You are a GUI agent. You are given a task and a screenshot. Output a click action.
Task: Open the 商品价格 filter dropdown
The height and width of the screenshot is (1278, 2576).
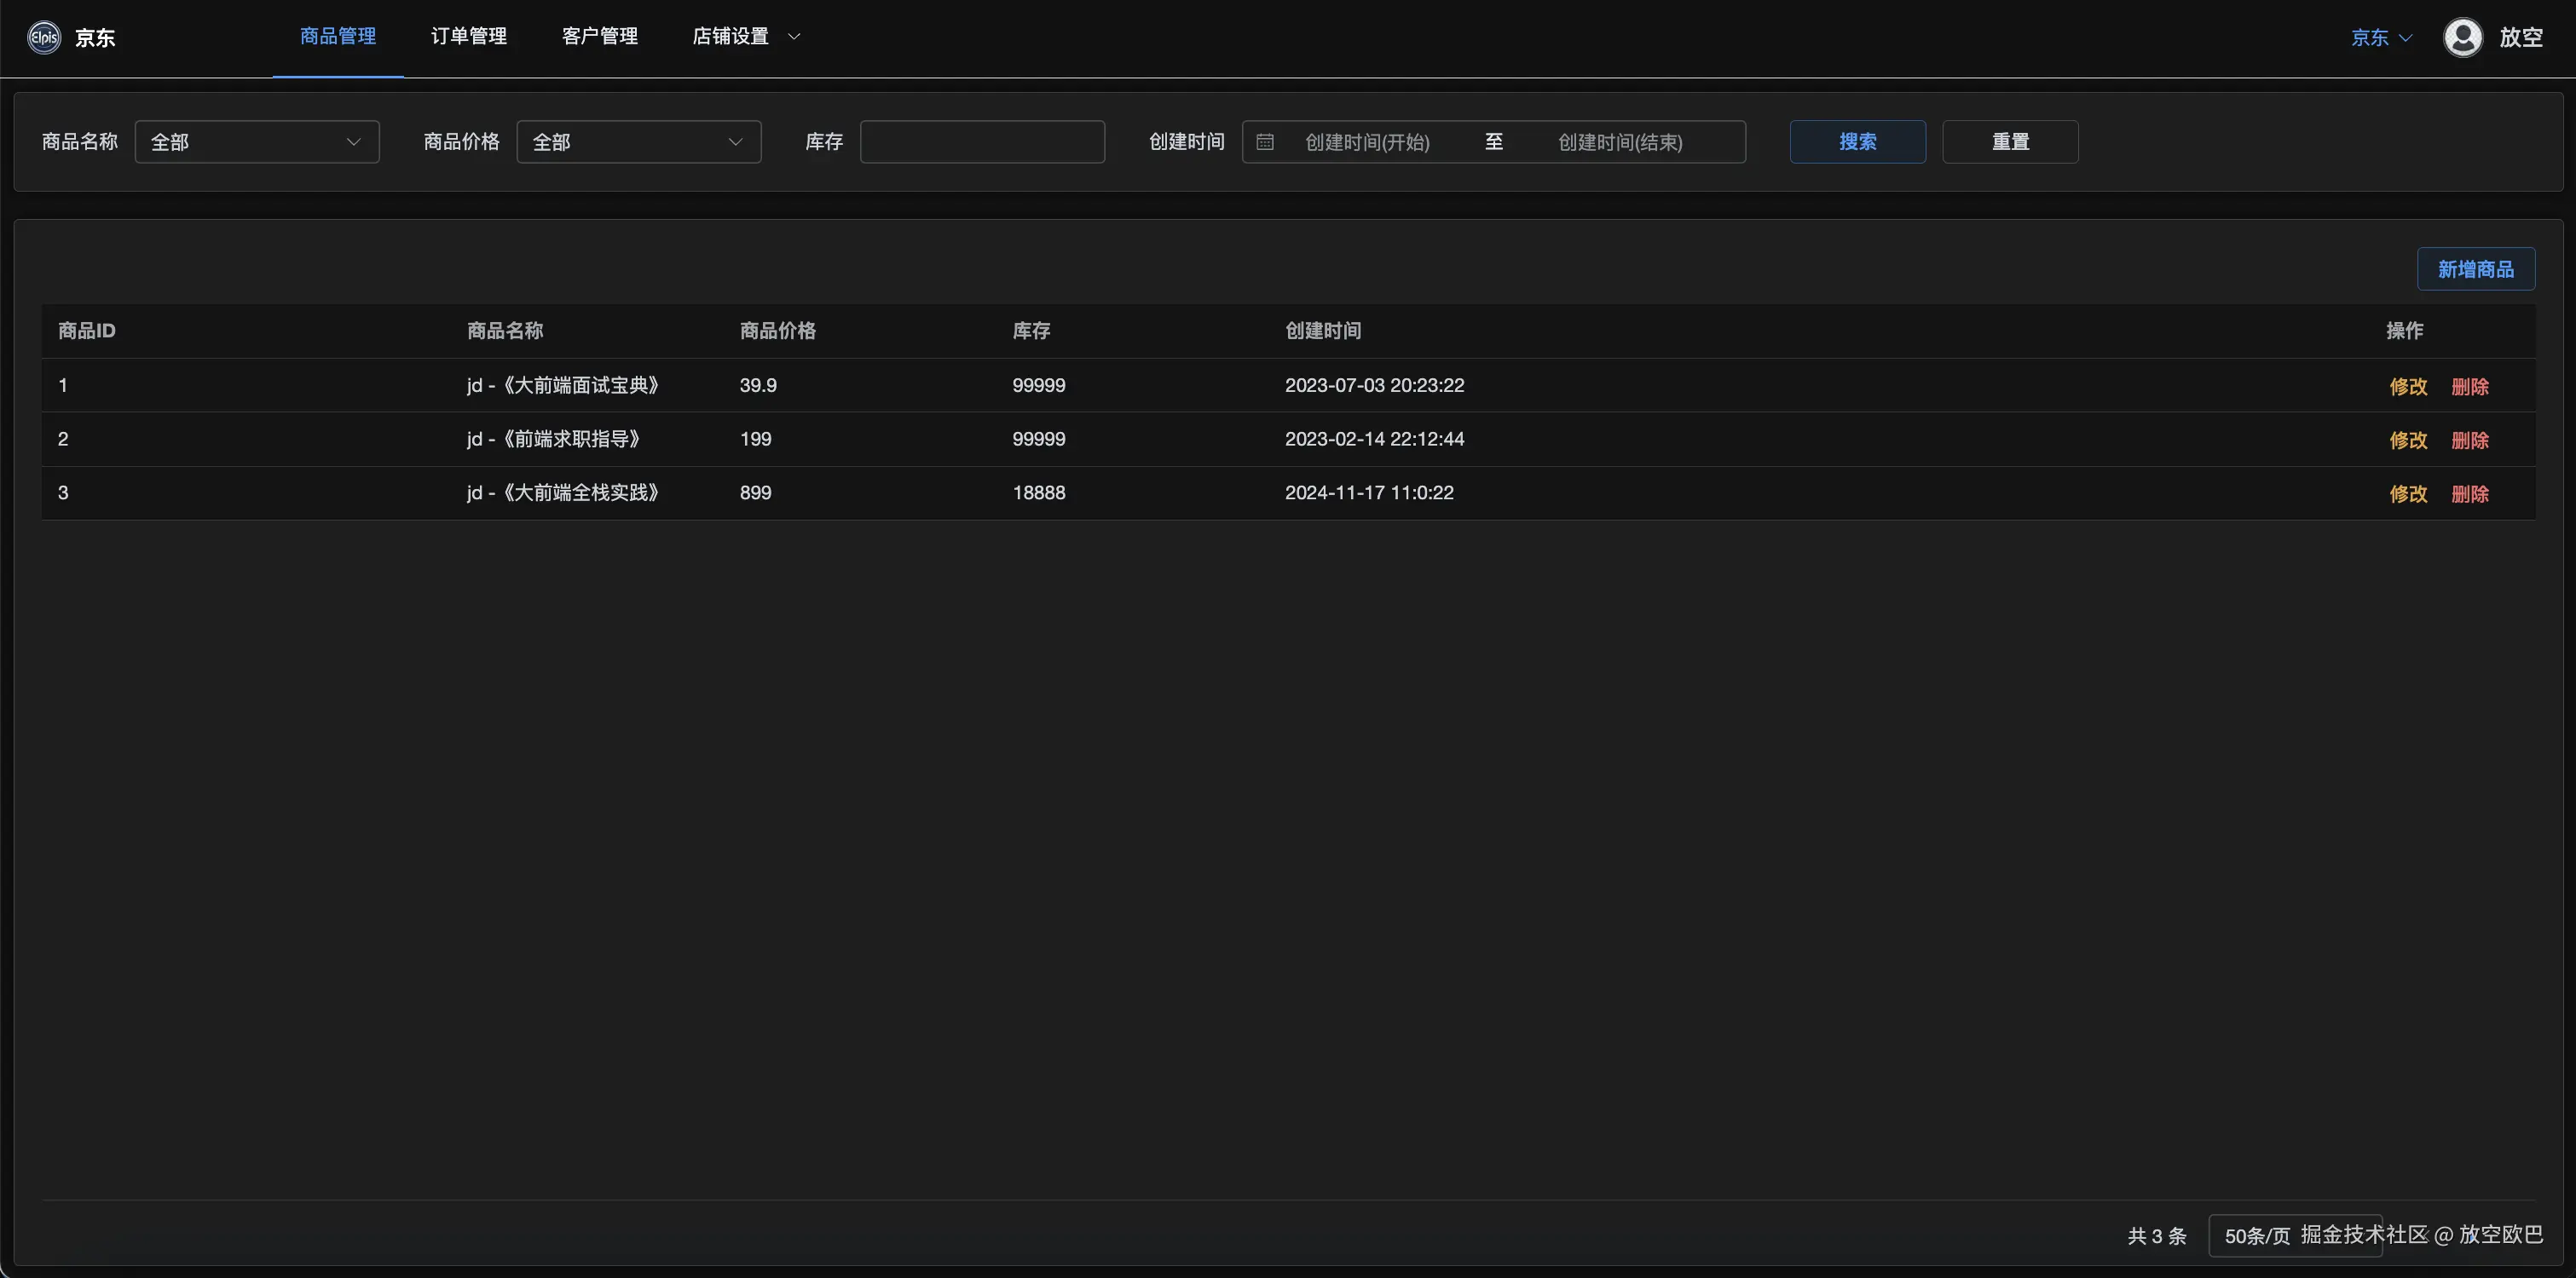(x=638, y=142)
